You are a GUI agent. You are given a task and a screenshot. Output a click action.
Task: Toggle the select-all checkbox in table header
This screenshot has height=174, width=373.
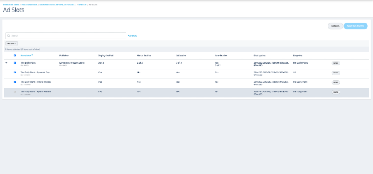point(15,56)
